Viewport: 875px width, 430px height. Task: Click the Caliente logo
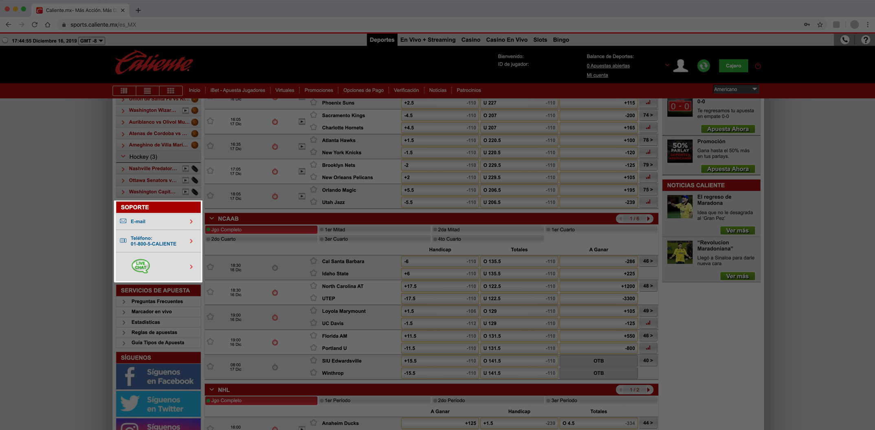pos(154,62)
